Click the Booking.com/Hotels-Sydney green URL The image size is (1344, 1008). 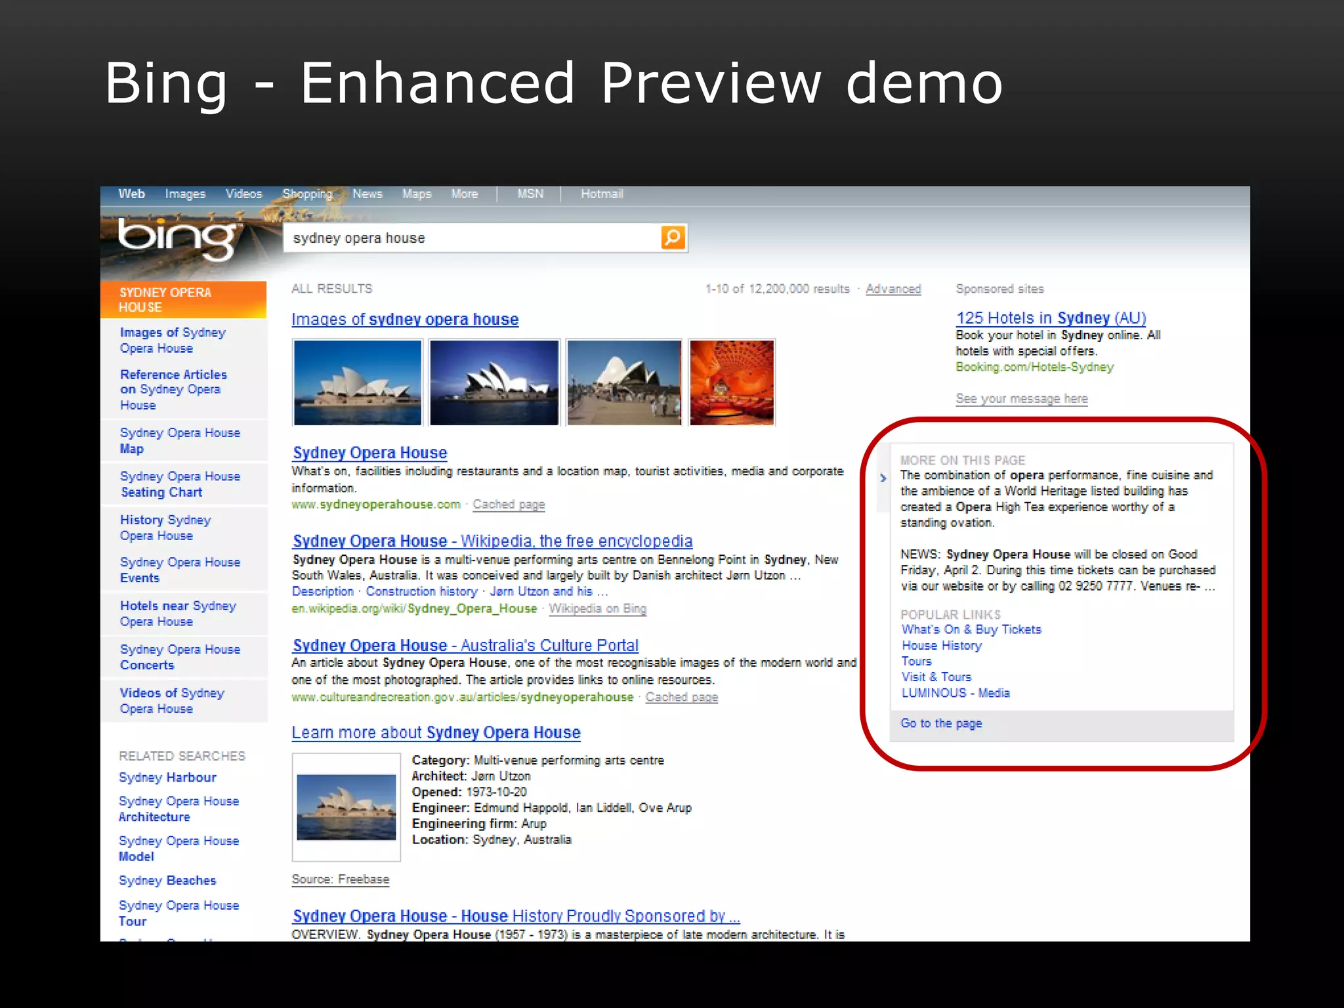[1034, 367]
